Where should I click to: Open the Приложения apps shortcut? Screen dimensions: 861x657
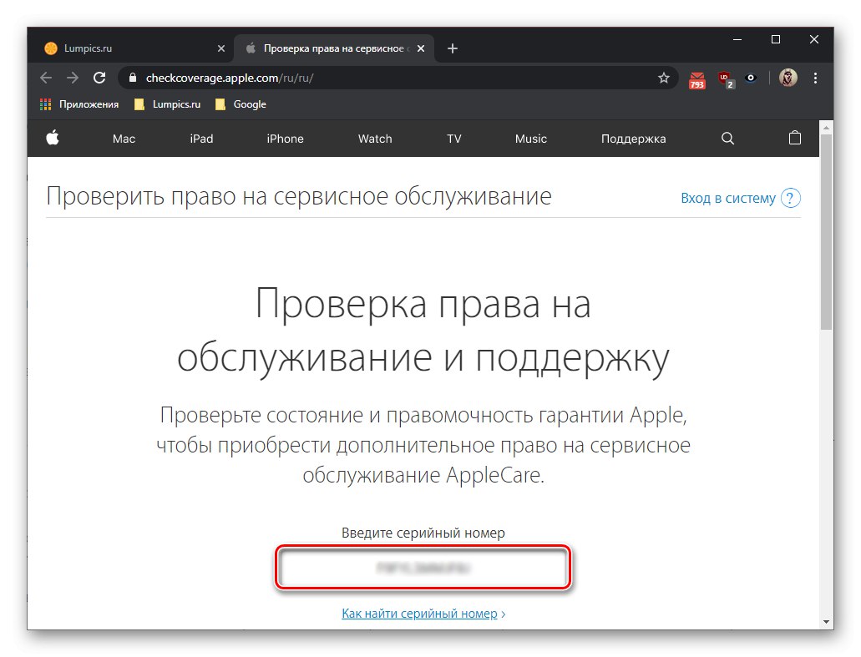[79, 104]
